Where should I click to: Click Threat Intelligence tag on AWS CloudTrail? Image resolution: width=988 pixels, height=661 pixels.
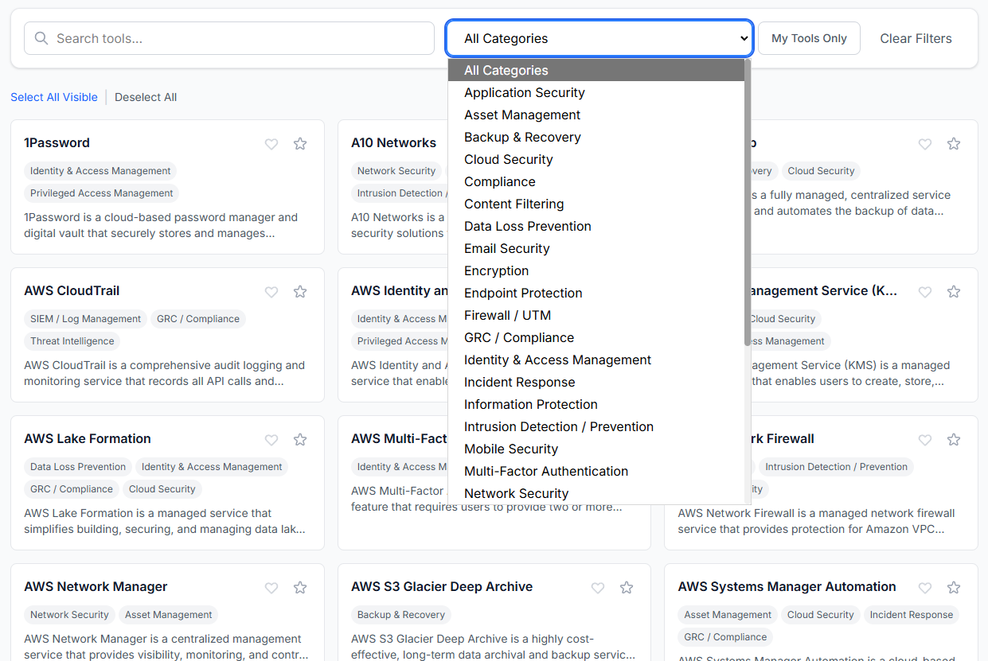(72, 341)
